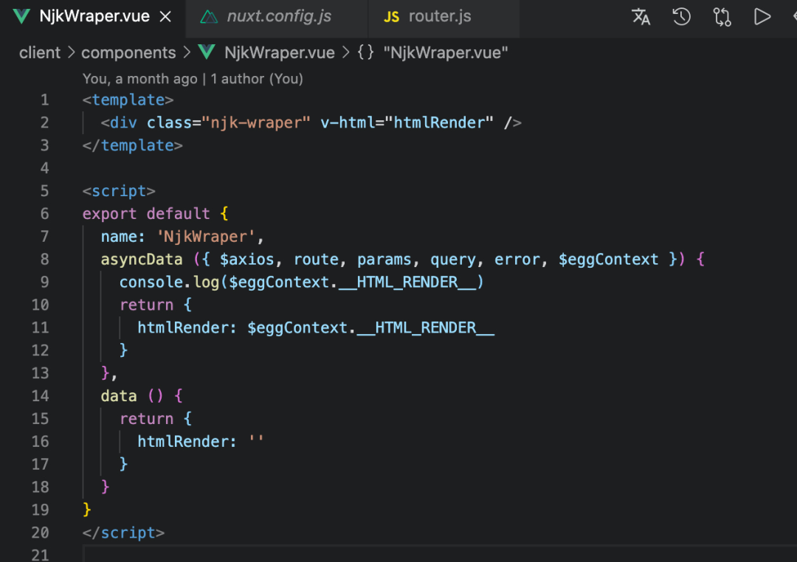Click the "You, a month ago" blame annotation
This screenshot has height=562, width=797.
[140, 79]
